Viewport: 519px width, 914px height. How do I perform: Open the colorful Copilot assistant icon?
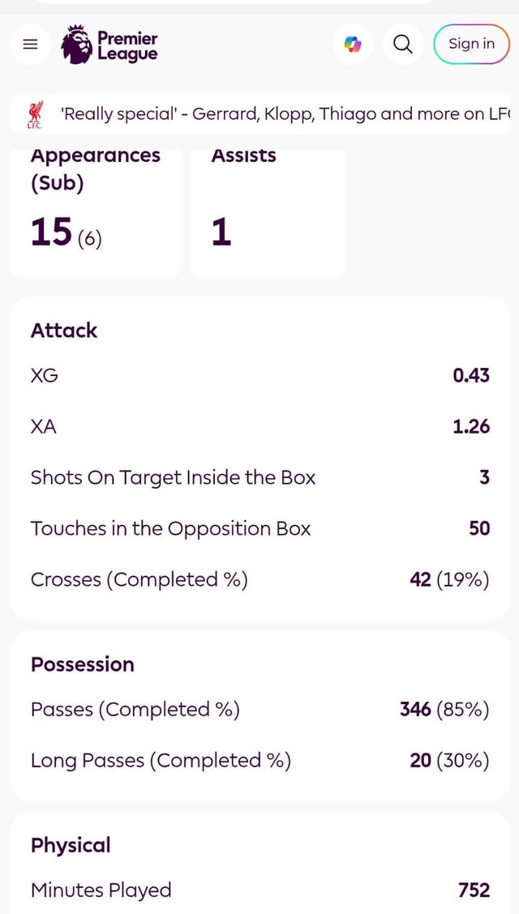click(353, 45)
